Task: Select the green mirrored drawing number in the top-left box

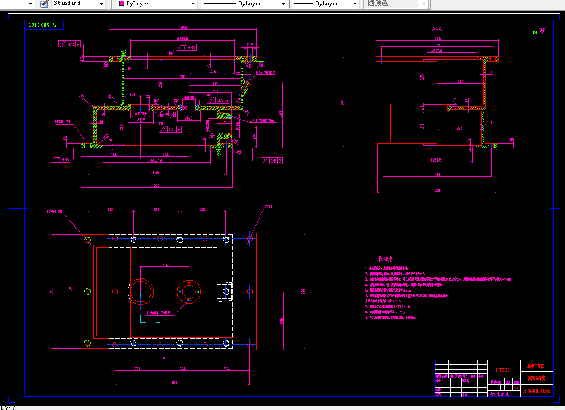Action: 43,25
